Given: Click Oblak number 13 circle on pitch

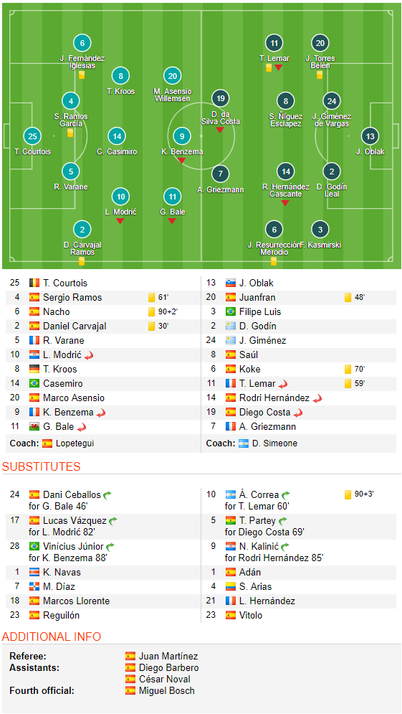Looking at the screenshot, I should (370, 136).
